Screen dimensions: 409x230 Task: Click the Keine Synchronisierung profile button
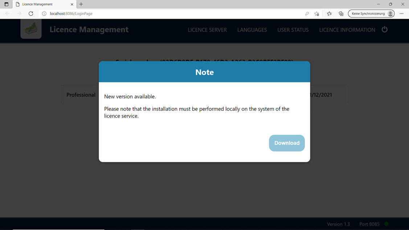[x=371, y=14]
